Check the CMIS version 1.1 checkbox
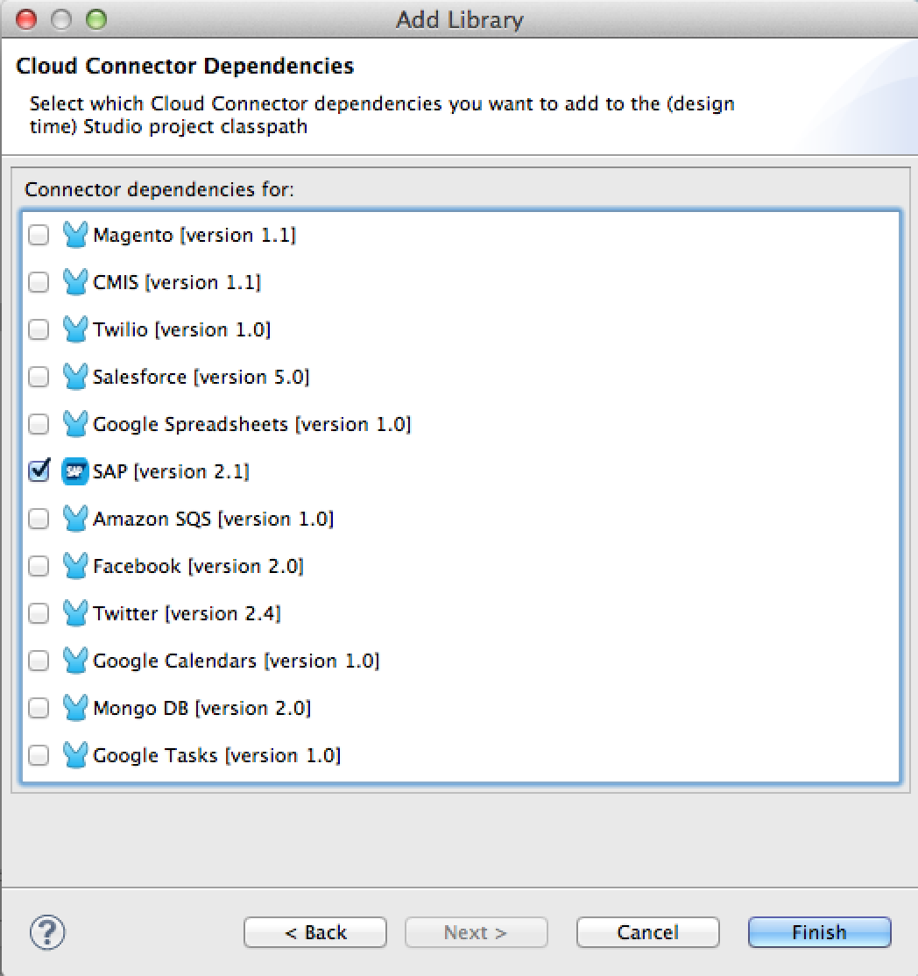This screenshot has width=918, height=976. tap(39, 282)
